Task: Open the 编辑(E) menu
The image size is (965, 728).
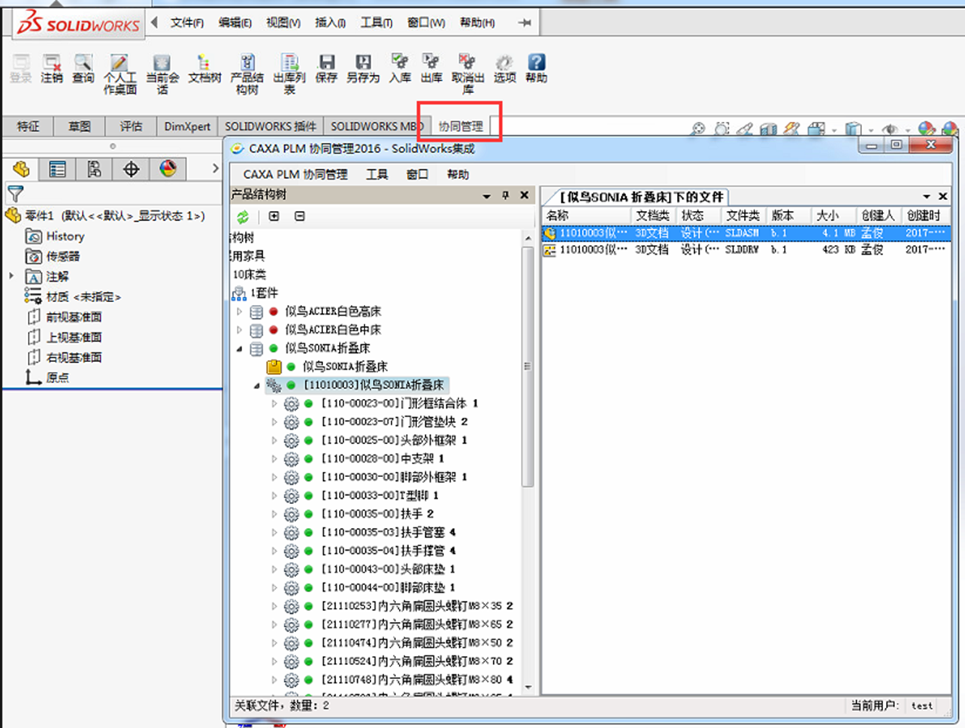Action: pos(235,23)
